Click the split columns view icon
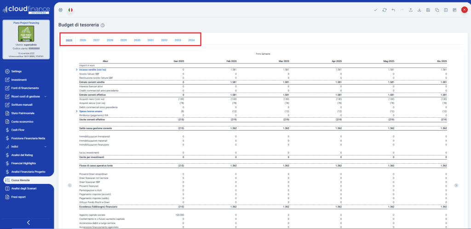The height and width of the screenshot is (229, 471). pos(446,10)
